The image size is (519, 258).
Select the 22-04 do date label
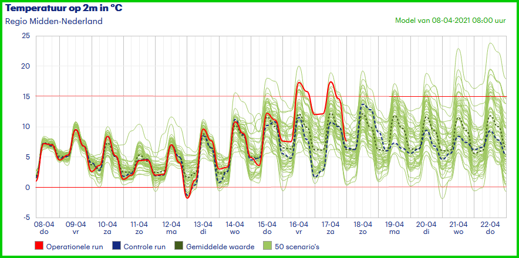tap(490, 228)
